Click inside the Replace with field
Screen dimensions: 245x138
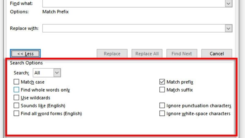click(x=133, y=29)
